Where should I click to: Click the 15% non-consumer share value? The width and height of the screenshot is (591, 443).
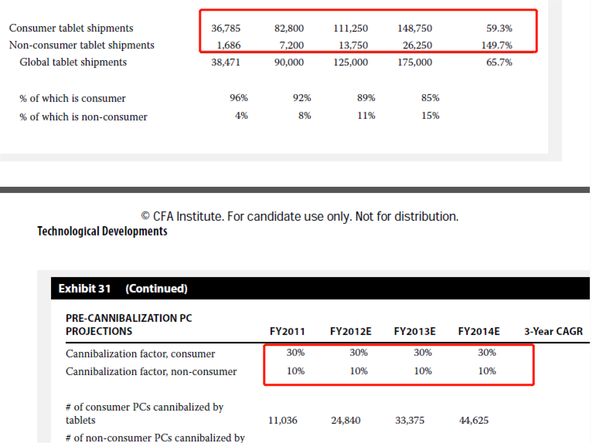pos(430,116)
